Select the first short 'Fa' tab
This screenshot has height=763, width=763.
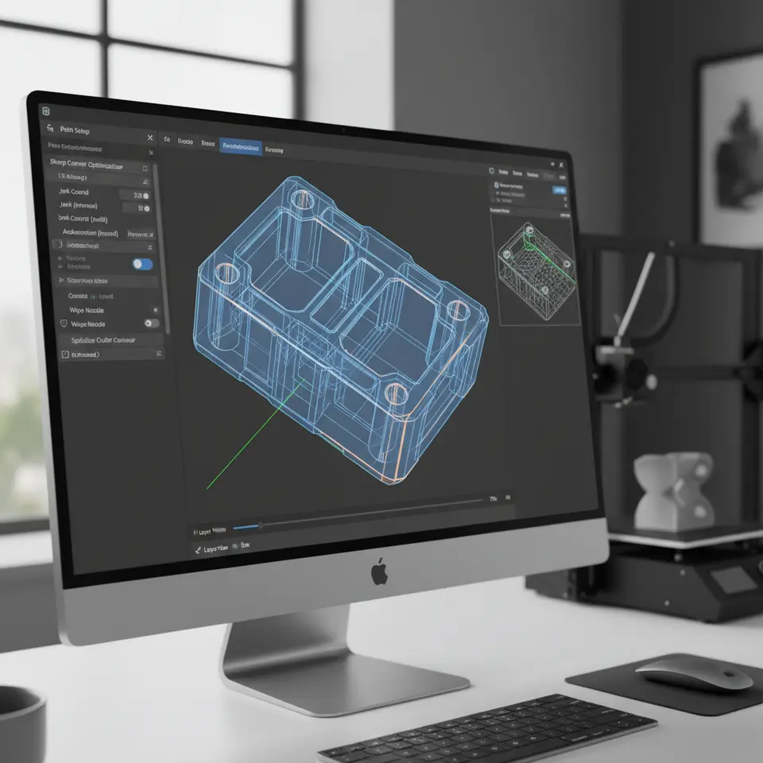(x=167, y=140)
